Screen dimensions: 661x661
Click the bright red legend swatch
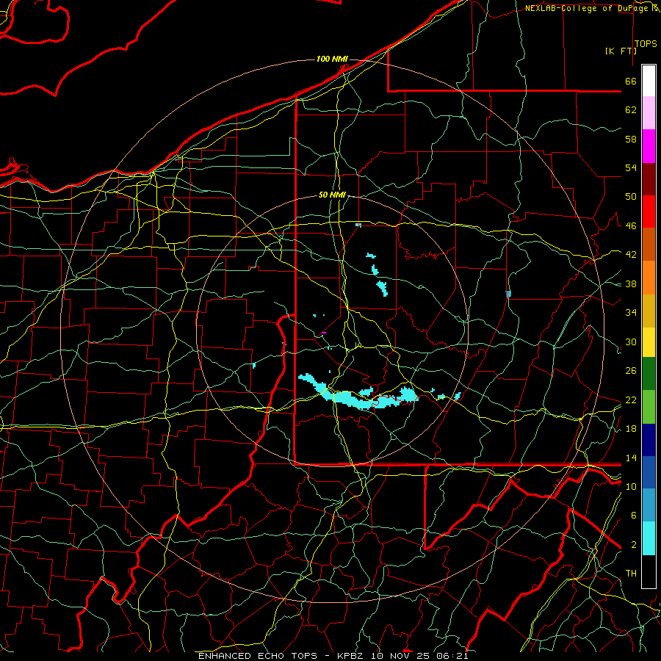coord(649,212)
